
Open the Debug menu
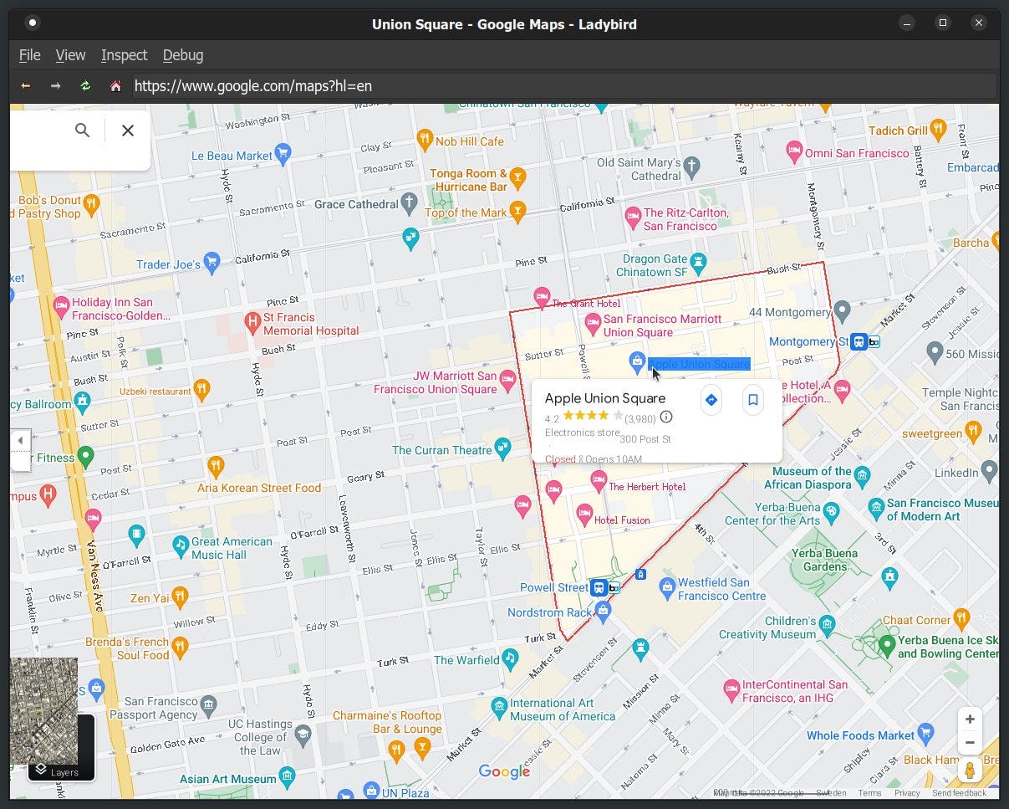pyautogui.click(x=183, y=55)
